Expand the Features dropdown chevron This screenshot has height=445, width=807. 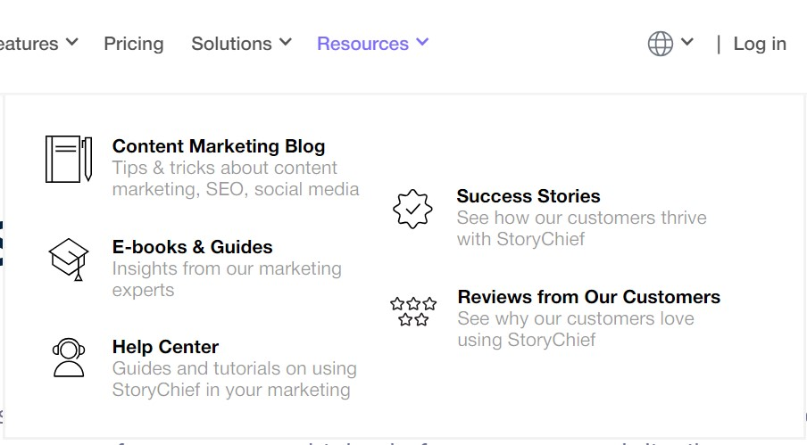72,42
